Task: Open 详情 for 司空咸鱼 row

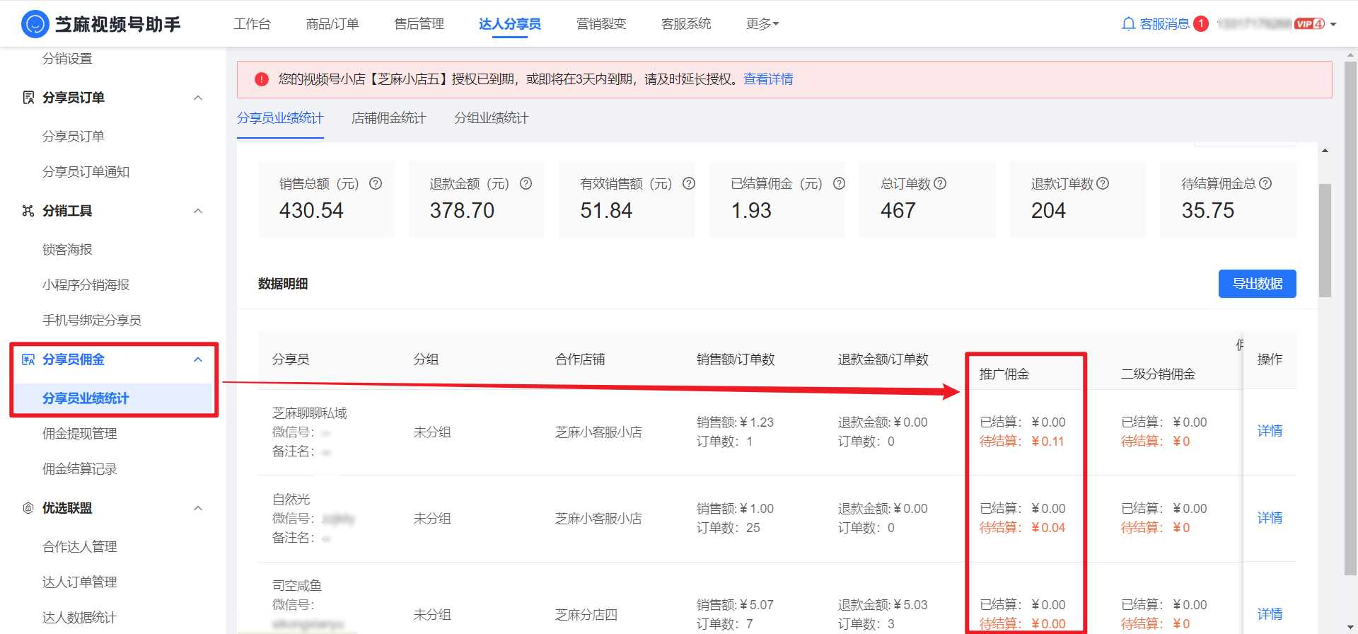Action: click(x=1270, y=614)
